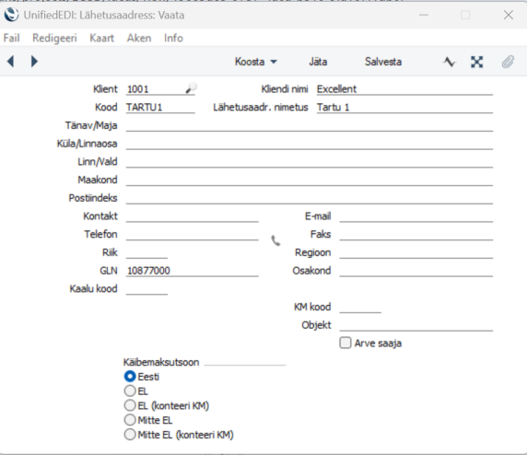Image resolution: width=527 pixels, height=455 pixels.
Task: Open the attachments paperclip icon
Action: (509, 62)
